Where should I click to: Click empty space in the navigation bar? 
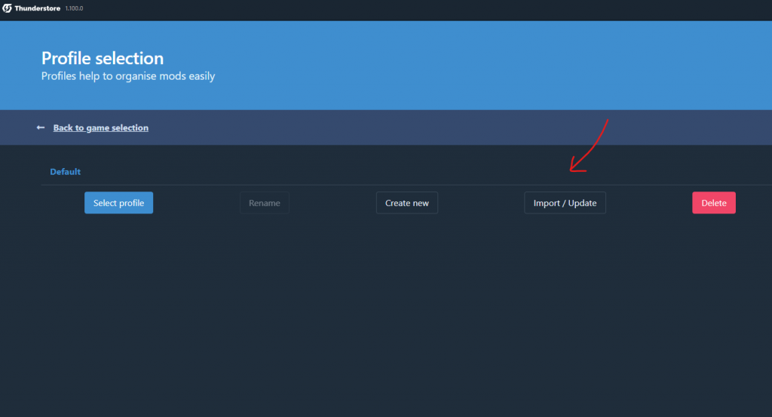coord(377,127)
